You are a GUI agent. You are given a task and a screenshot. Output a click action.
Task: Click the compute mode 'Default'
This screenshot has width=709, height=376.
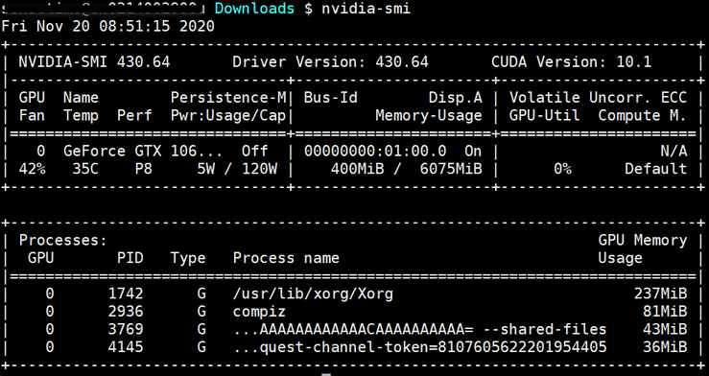[x=655, y=169]
